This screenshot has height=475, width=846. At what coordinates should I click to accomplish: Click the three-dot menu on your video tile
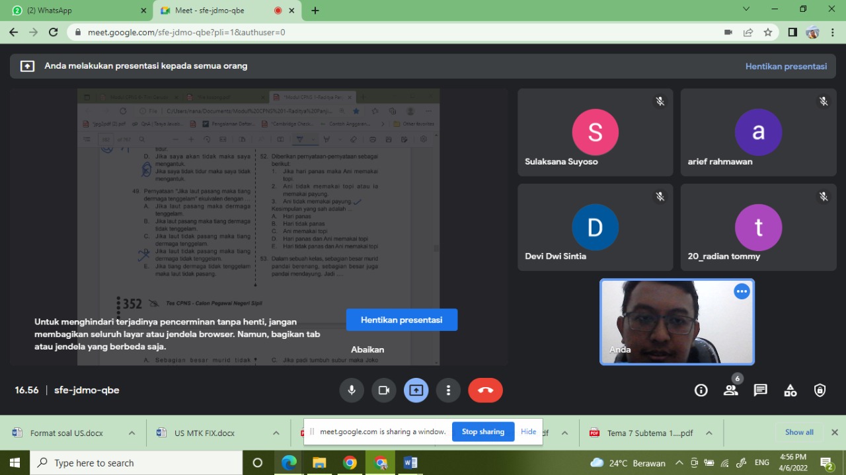pyautogui.click(x=742, y=291)
